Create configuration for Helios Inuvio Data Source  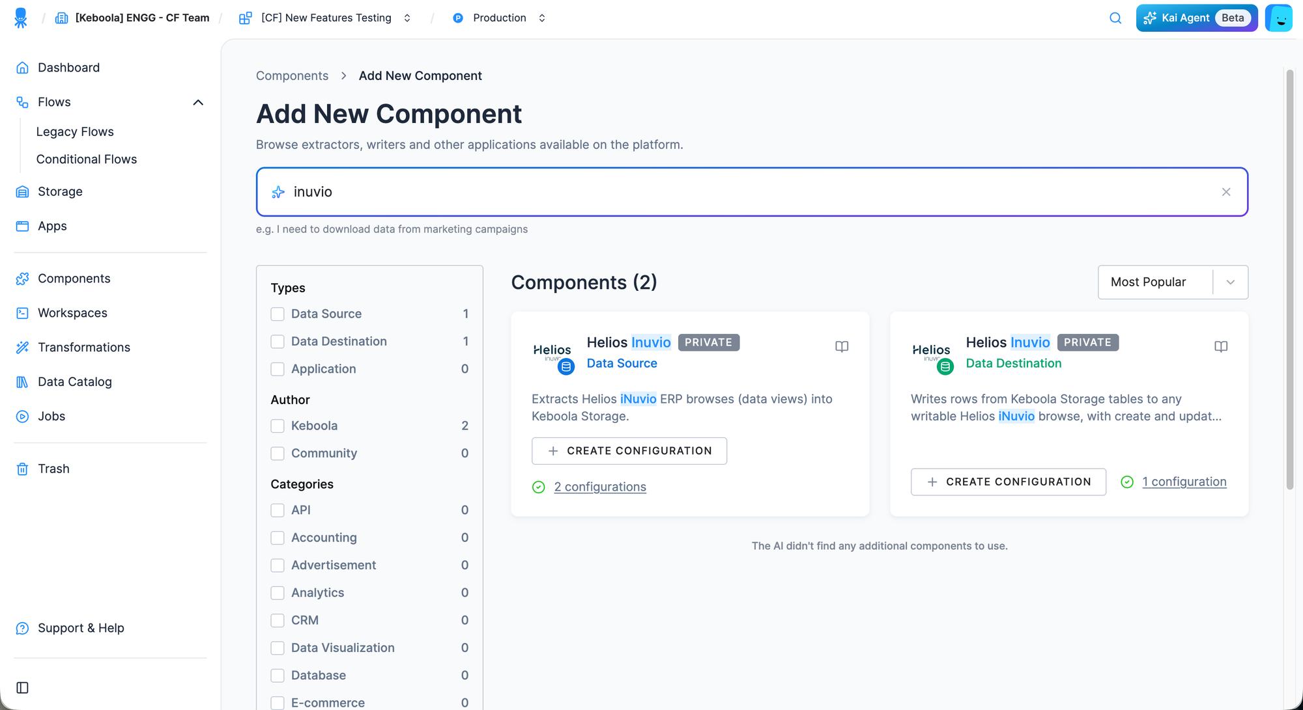point(629,451)
